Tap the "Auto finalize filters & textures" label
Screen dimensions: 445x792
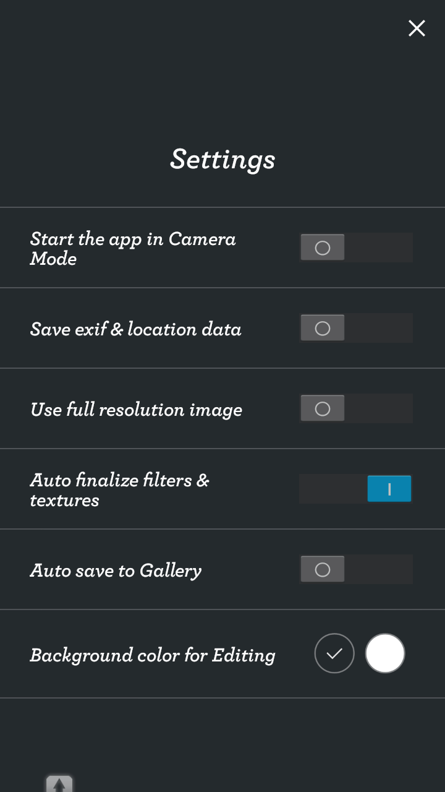(120, 489)
